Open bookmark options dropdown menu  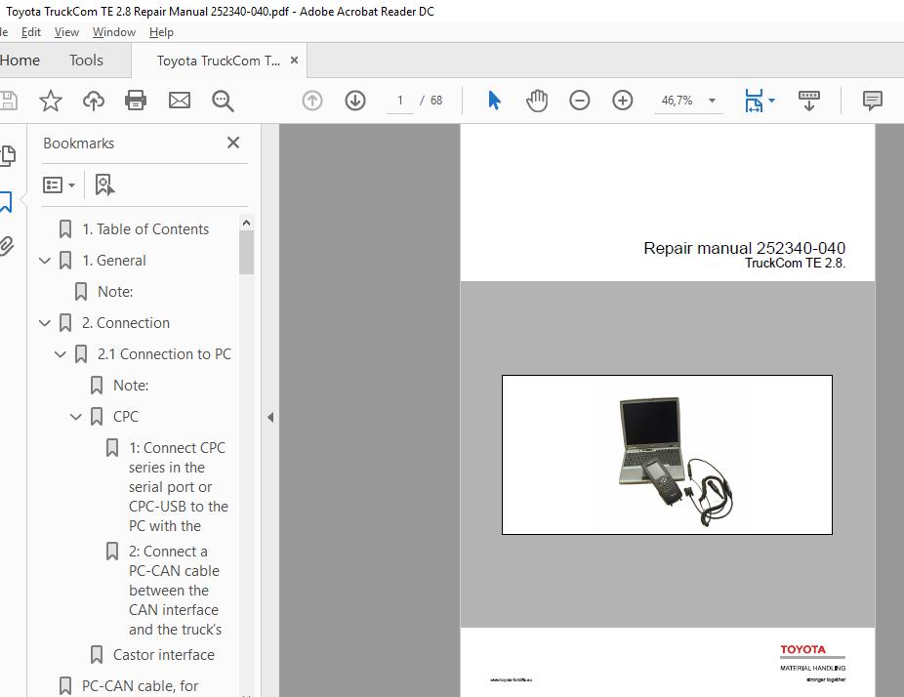[60, 184]
